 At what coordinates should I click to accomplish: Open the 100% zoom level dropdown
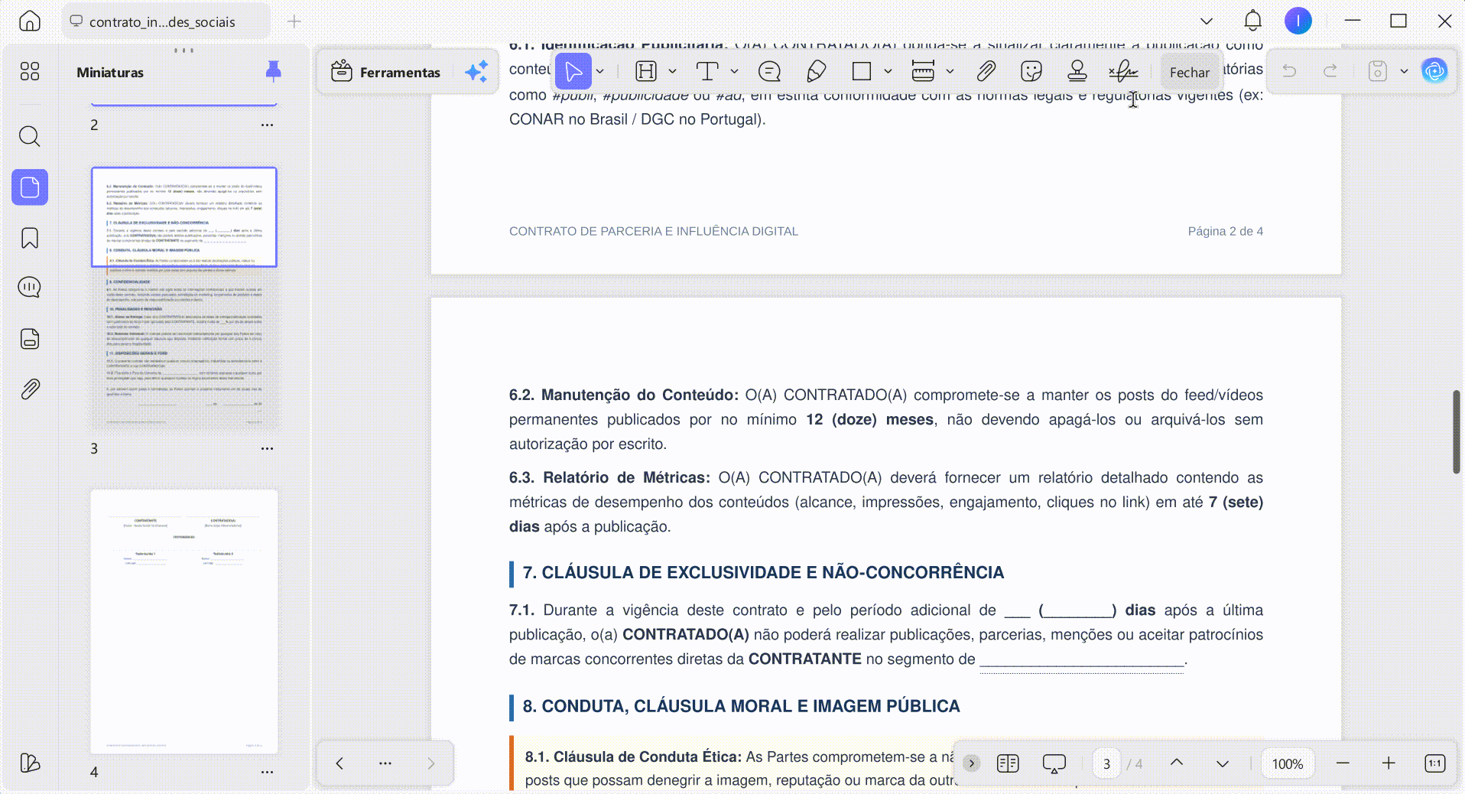[1288, 763]
